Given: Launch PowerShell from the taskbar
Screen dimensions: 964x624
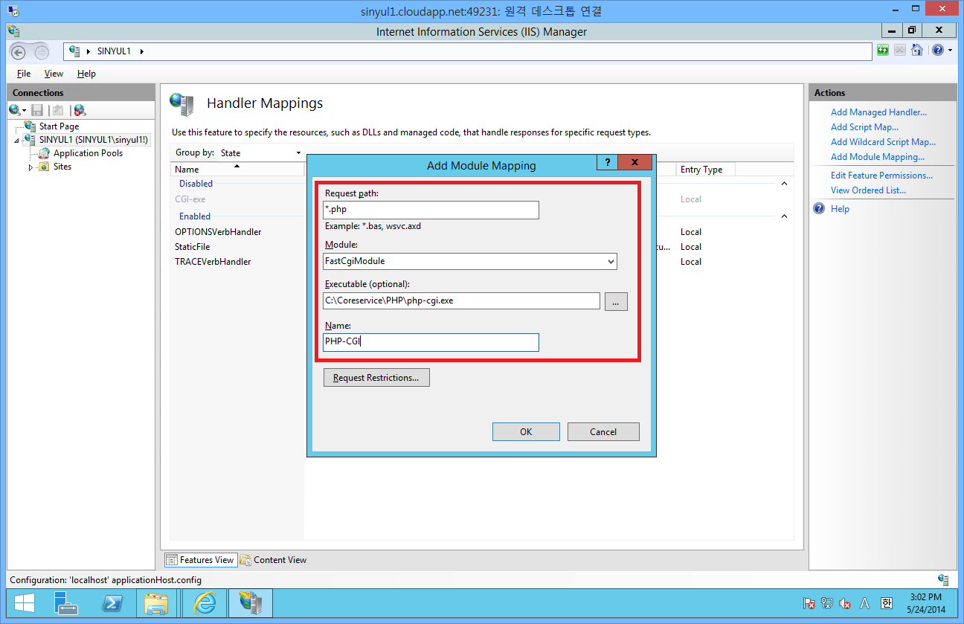Looking at the screenshot, I should coord(112,602).
